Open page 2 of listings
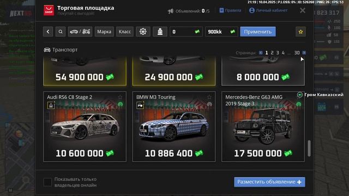 (272, 53)
